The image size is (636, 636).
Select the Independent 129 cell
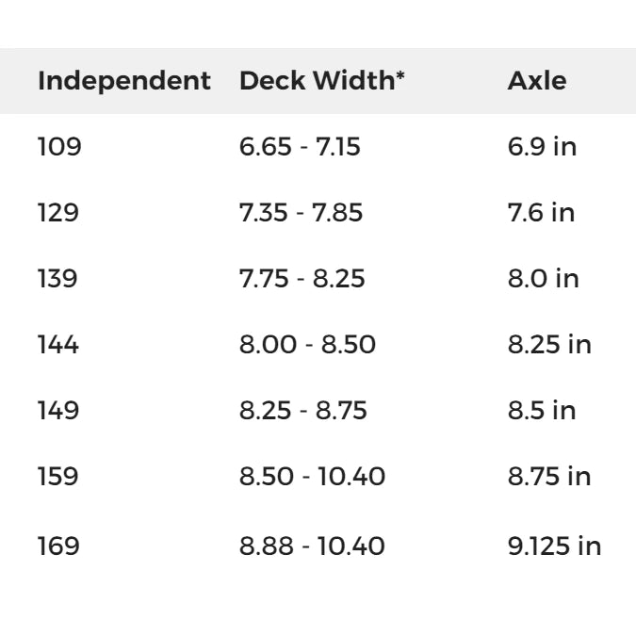click(x=58, y=213)
